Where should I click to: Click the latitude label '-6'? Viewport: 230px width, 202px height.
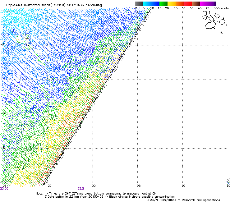3,113
